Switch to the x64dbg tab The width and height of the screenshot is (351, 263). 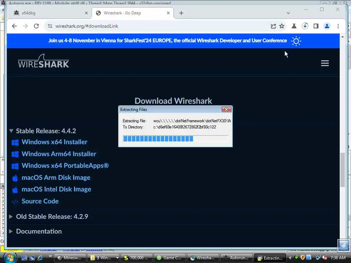pyautogui.click(x=49, y=13)
